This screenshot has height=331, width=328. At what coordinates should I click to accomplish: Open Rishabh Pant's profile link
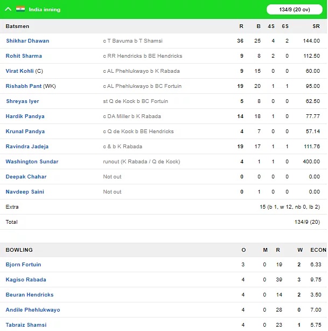(23, 86)
